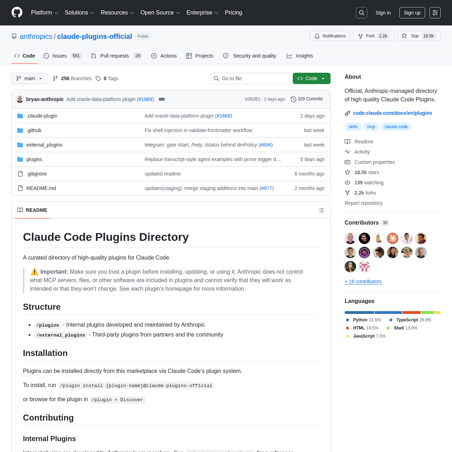Open the green Code dropdown button
The width and height of the screenshot is (452, 452).
click(311, 78)
